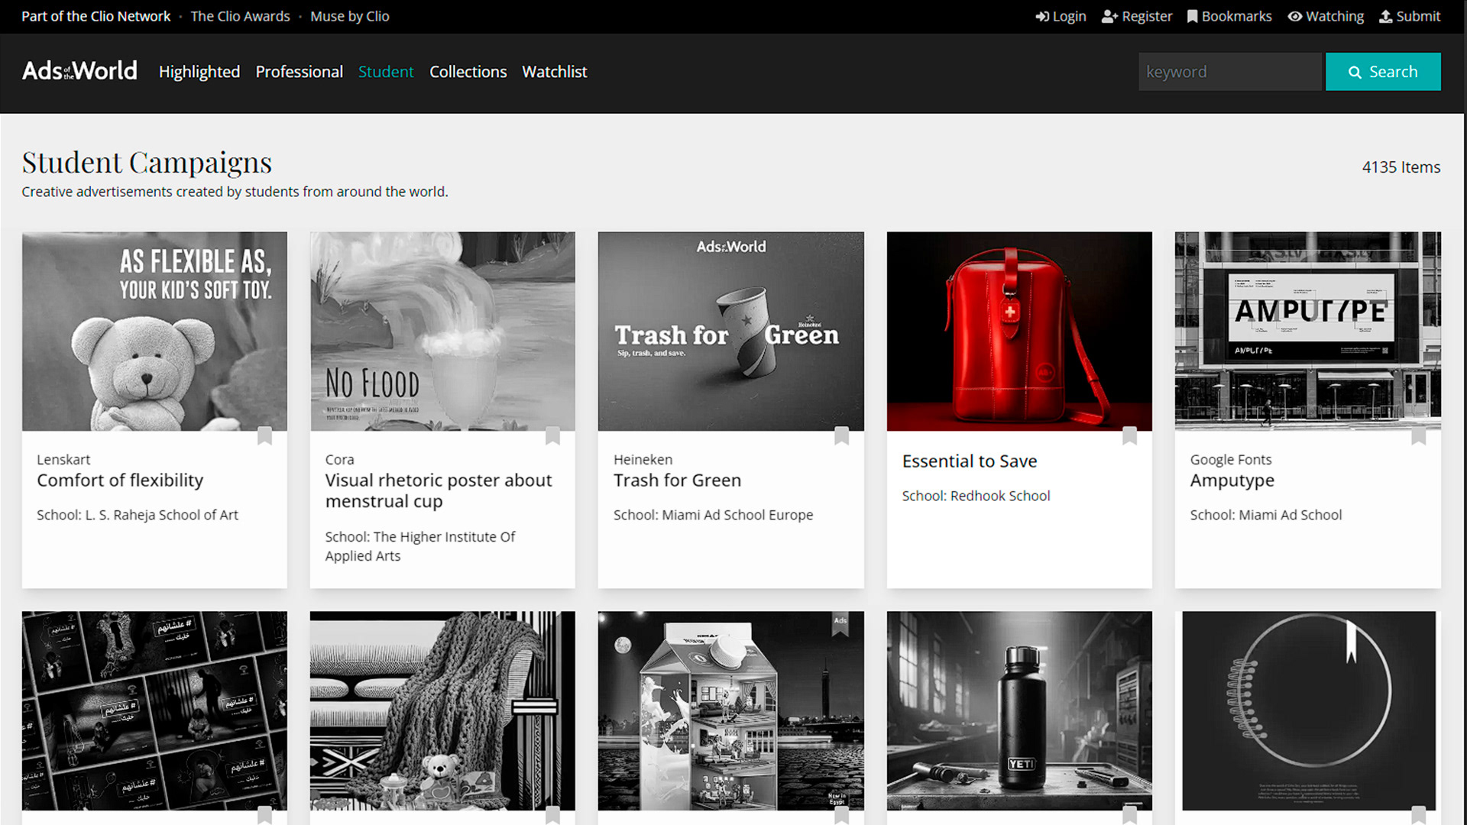Bookmark the Essential to Save campaign

(1129, 436)
